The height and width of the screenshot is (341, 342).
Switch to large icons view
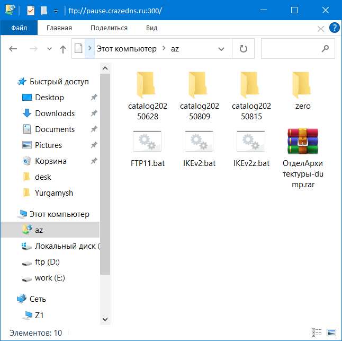[331, 333]
